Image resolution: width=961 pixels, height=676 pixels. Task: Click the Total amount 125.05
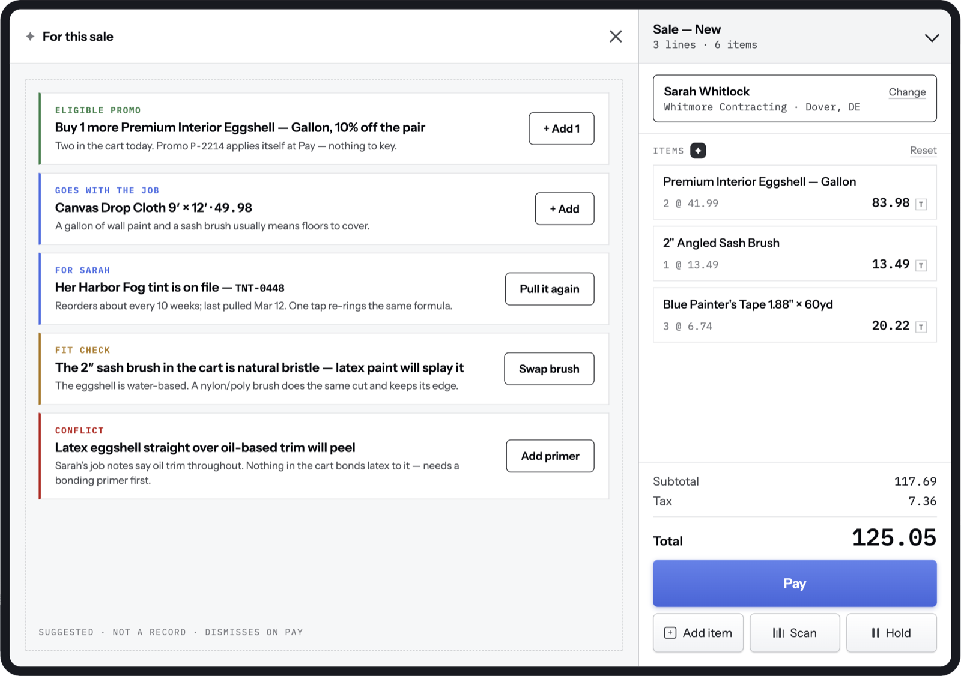point(894,538)
